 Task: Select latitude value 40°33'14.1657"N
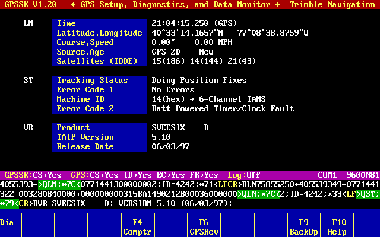tap(188, 33)
